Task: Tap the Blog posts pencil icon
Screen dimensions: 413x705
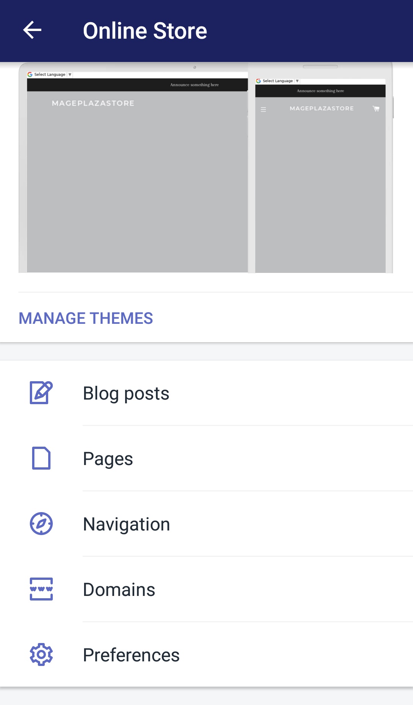Action: [x=41, y=393]
